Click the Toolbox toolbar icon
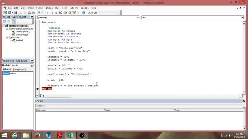 78,12
